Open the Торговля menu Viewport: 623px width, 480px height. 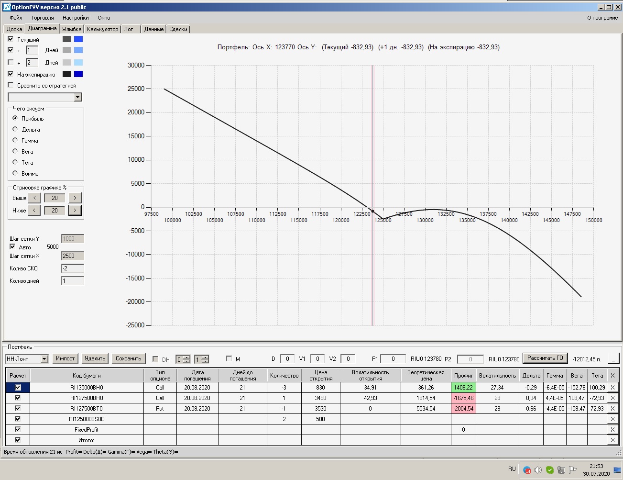pos(43,18)
